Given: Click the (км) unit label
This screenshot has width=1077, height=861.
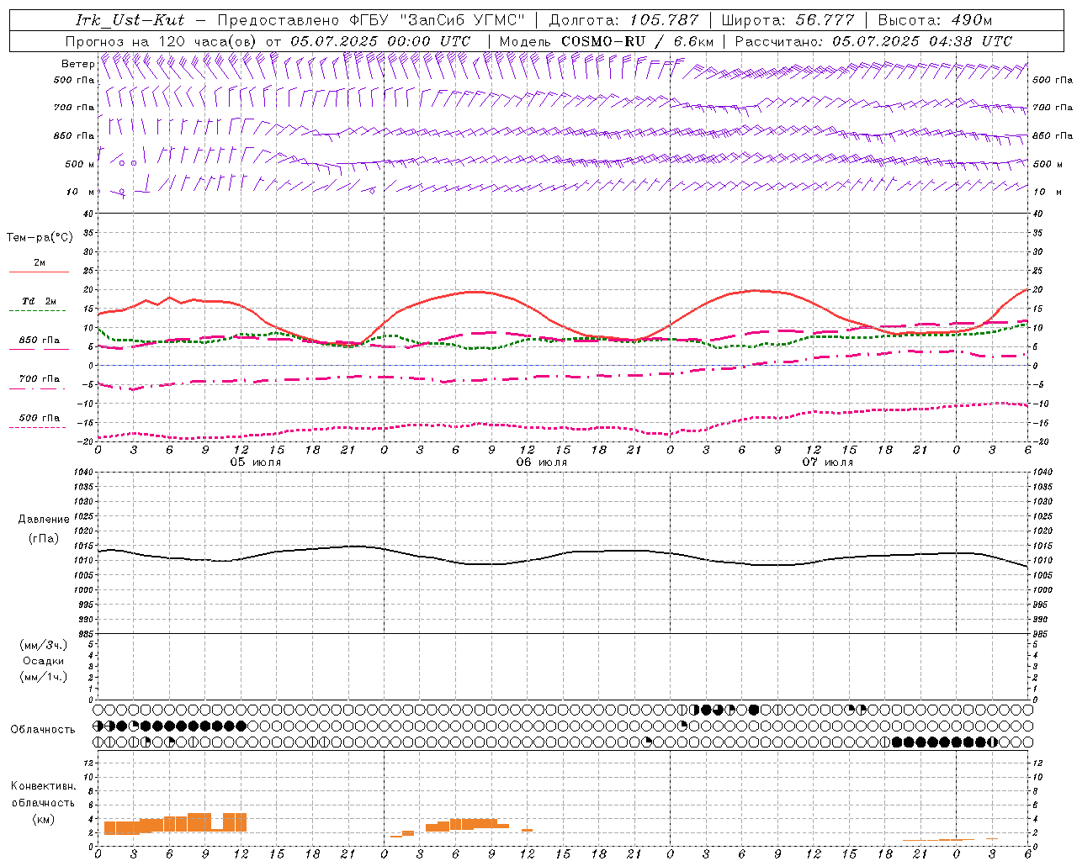Looking at the screenshot, I should pyautogui.click(x=43, y=819).
